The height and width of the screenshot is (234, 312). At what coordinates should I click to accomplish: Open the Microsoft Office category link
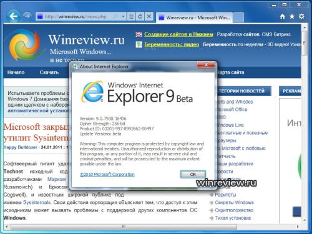point(232,109)
